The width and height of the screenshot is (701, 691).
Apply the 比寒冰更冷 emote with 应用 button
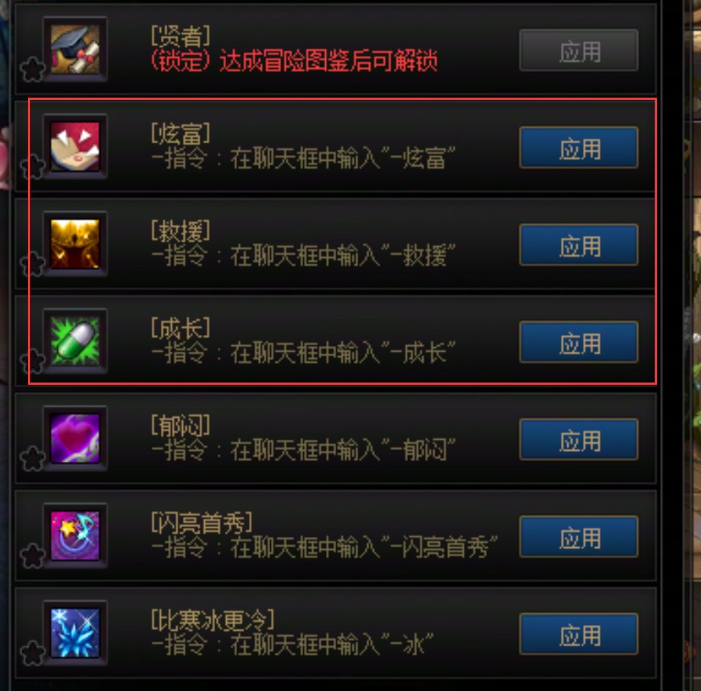(578, 634)
